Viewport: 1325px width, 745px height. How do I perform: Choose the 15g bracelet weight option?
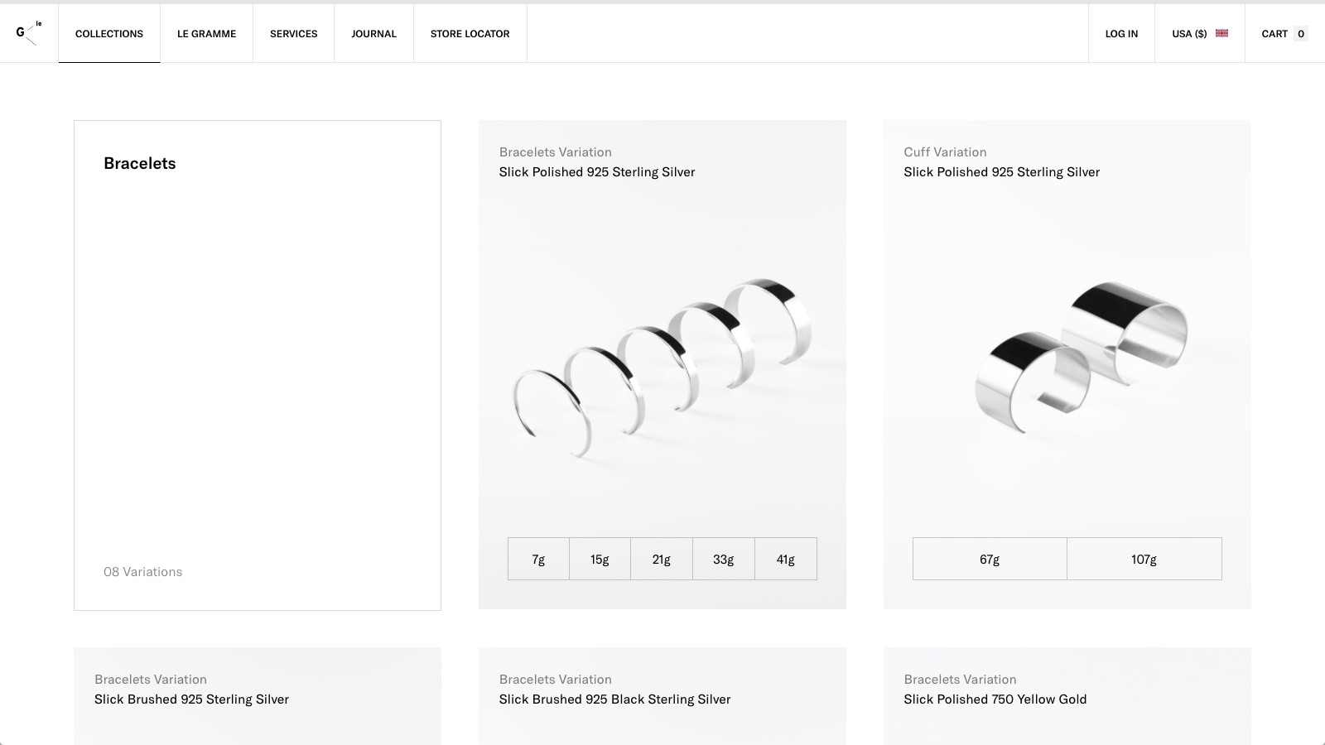600,560
